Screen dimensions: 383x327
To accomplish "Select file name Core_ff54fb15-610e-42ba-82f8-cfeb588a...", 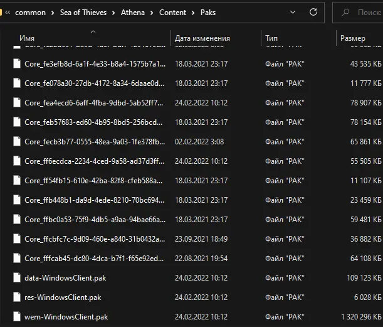I will 93,181.
